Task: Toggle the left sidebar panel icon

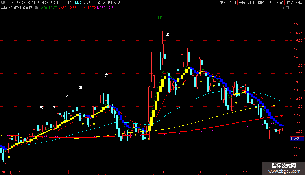Action: [3, 2]
